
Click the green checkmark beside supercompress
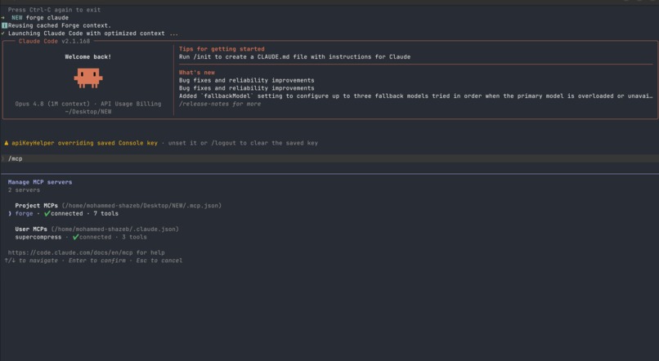coord(76,237)
